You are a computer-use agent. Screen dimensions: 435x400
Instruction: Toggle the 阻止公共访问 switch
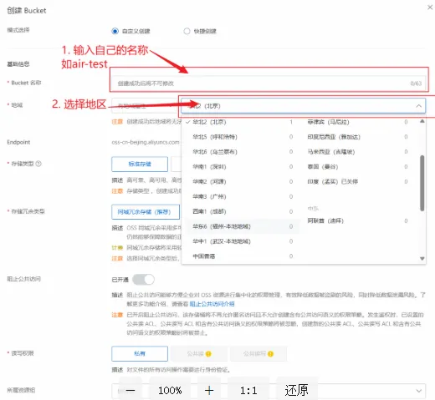(143, 279)
